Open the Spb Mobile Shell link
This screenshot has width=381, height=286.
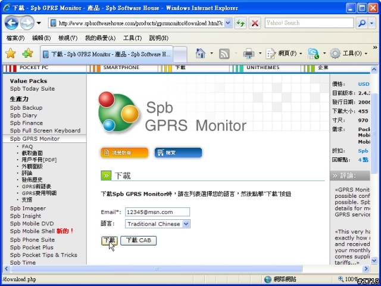32,231
